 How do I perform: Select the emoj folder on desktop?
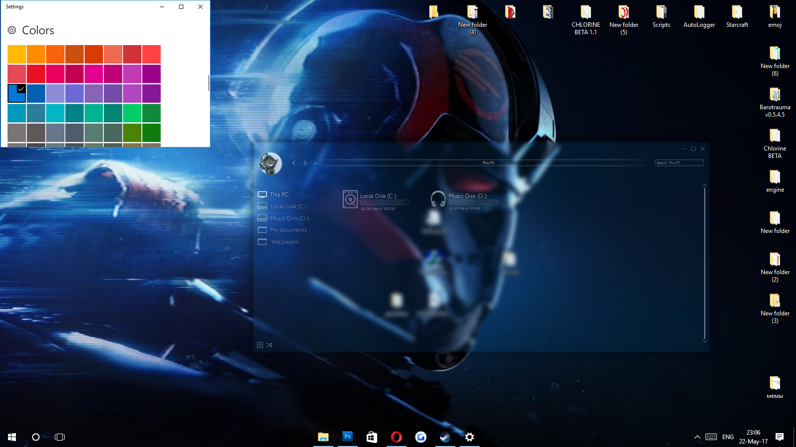tap(775, 16)
